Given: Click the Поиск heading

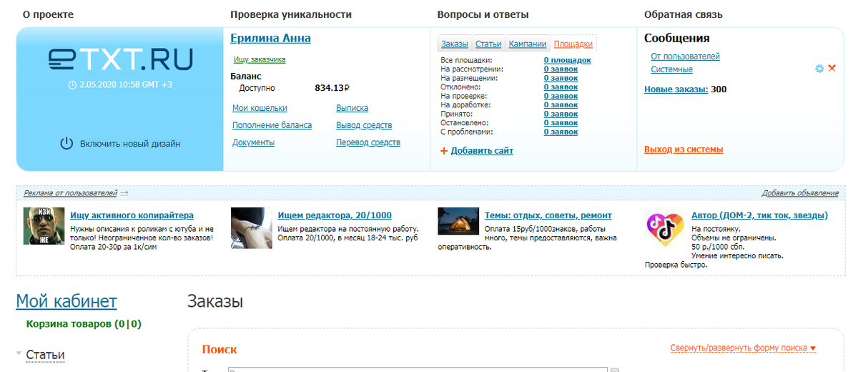Looking at the screenshot, I should coord(220,350).
